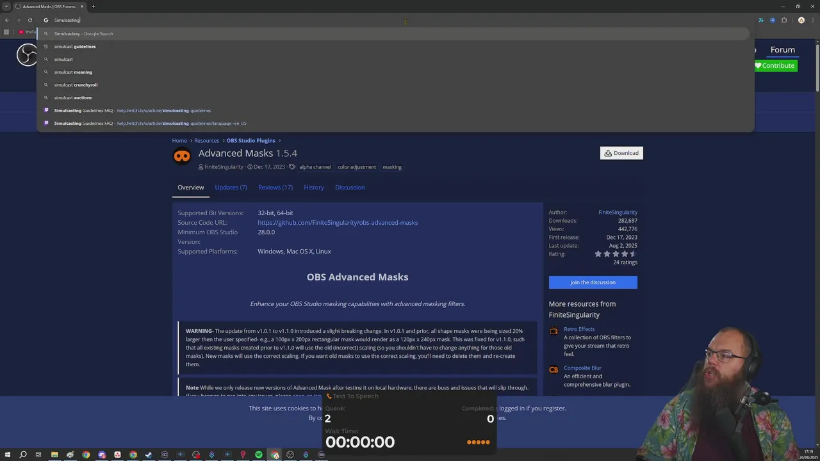Select the 'Simulcasting - Google Search' suggestion

395,33
